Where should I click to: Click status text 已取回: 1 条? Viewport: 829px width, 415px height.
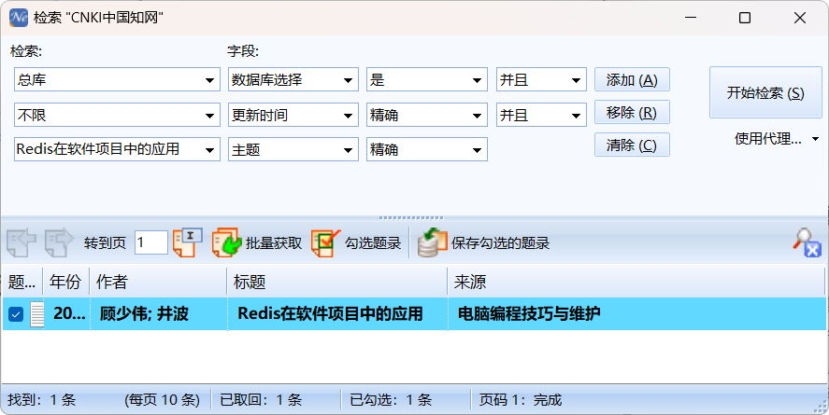(x=261, y=400)
